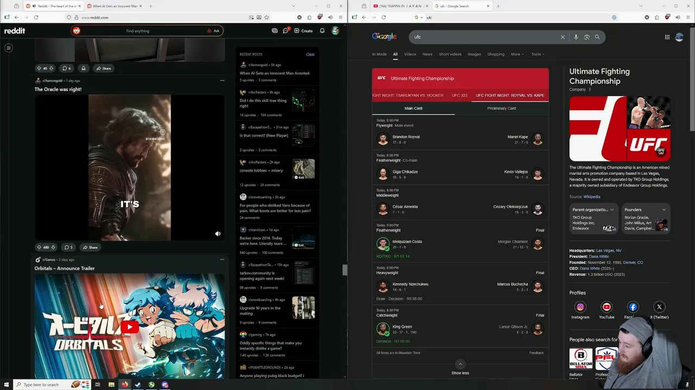Collapse UFC results with Show less
Viewport: 695px width, 390px height.
[460, 368]
